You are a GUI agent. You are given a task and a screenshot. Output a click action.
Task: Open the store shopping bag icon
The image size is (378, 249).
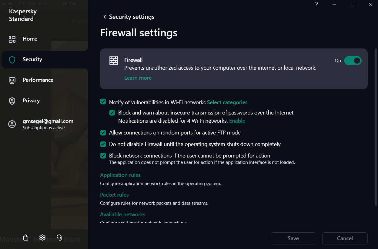click(x=26, y=237)
